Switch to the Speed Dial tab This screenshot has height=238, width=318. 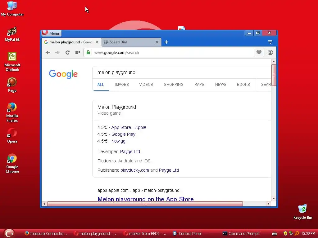[x=131, y=42]
